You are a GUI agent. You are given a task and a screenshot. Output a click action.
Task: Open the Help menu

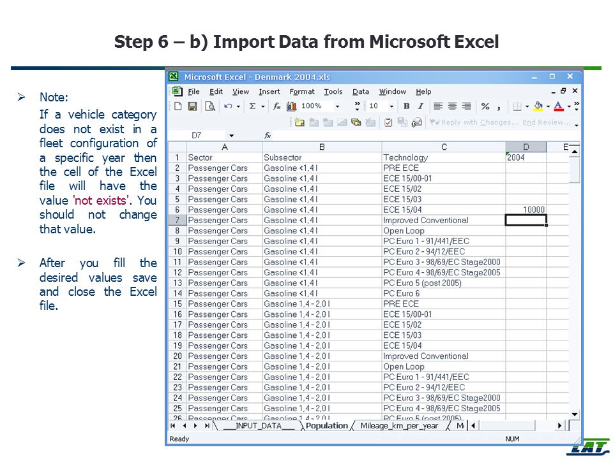click(x=423, y=91)
